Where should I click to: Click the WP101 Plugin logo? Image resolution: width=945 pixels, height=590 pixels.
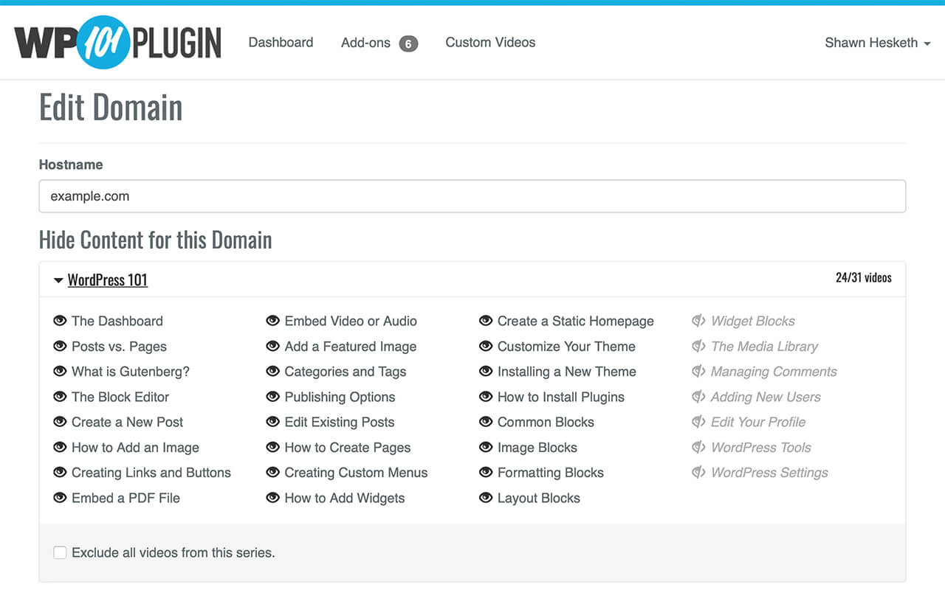[x=118, y=42]
